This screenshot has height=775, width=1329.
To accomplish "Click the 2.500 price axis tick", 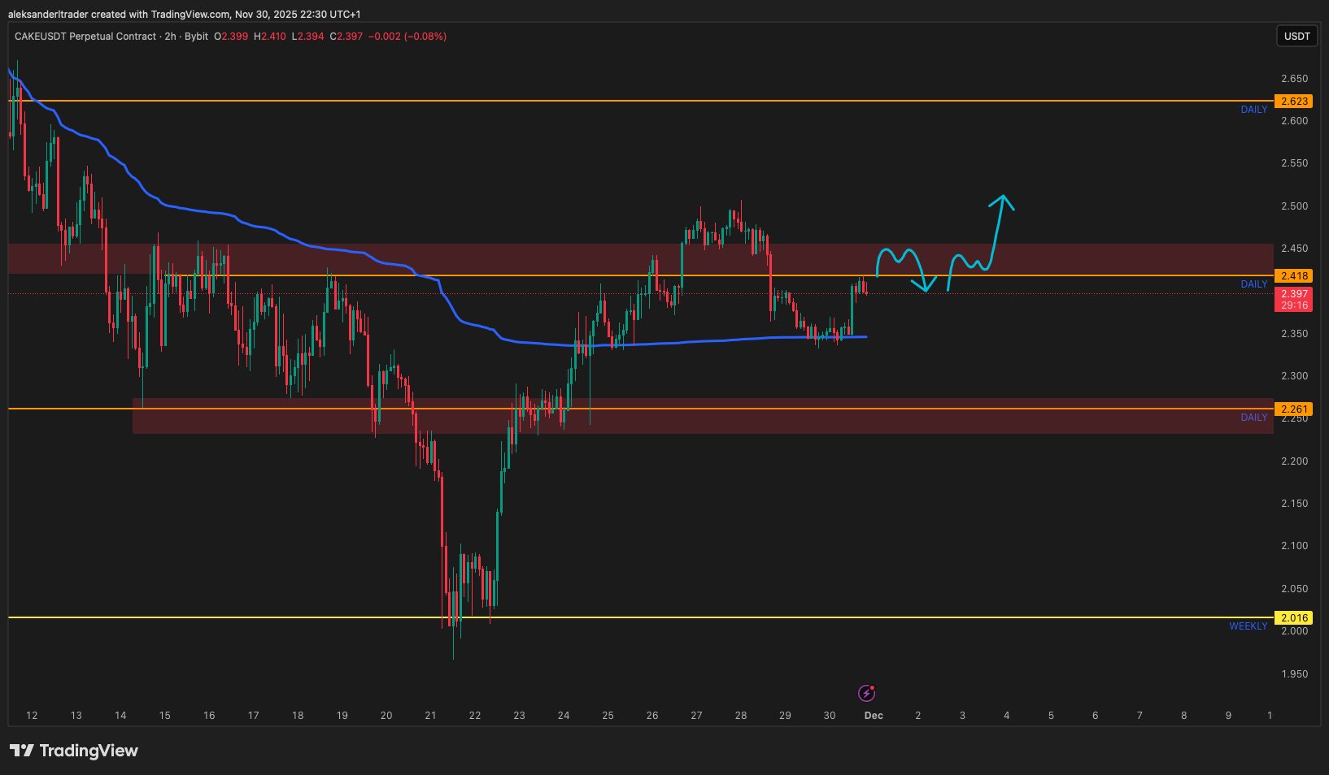I will coord(1294,206).
